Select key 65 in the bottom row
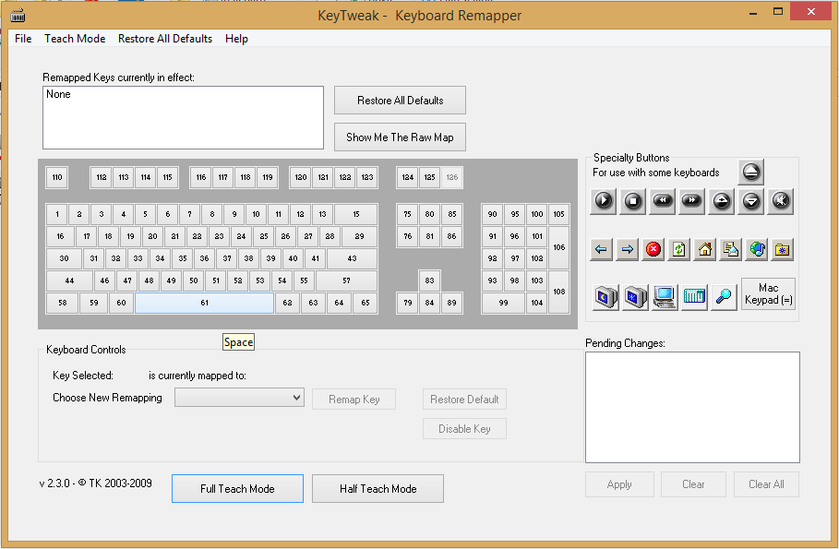 click(366, 303)
